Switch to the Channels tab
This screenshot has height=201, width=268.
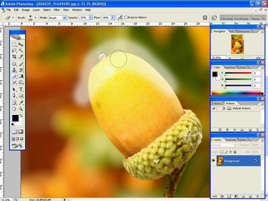[x=230, y=140]
